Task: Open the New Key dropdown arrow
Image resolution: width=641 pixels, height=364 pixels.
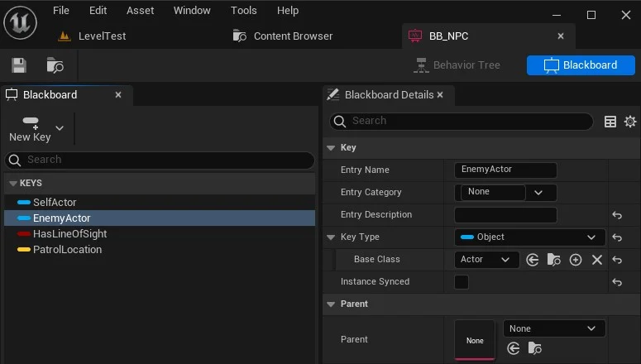Action: pos(60,128)
